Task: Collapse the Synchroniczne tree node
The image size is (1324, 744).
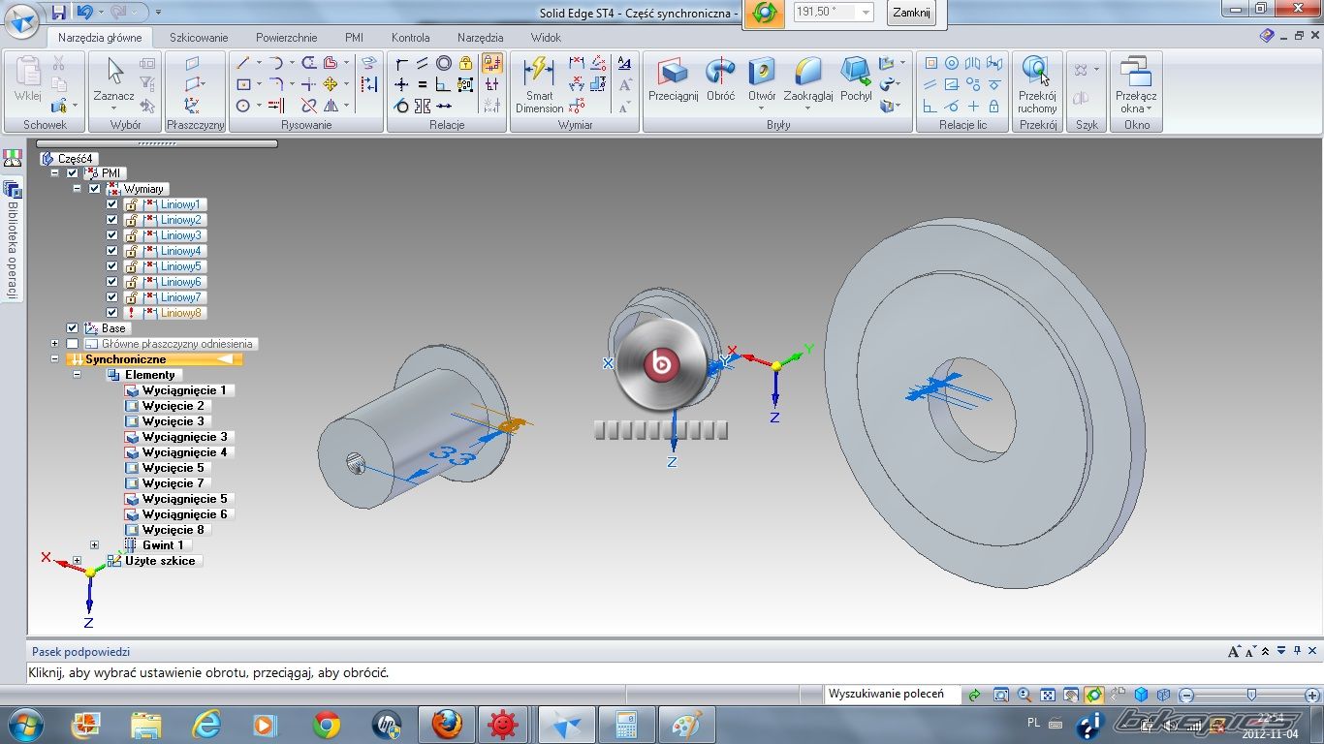Action: (55, 359)
